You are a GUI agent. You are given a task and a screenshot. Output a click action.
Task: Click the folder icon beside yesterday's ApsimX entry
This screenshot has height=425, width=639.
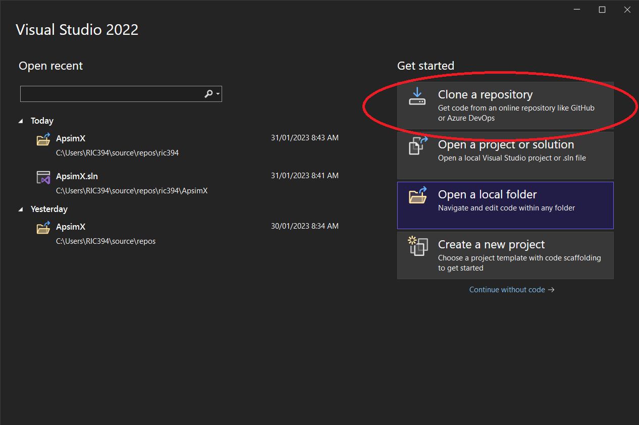point(43,228)
